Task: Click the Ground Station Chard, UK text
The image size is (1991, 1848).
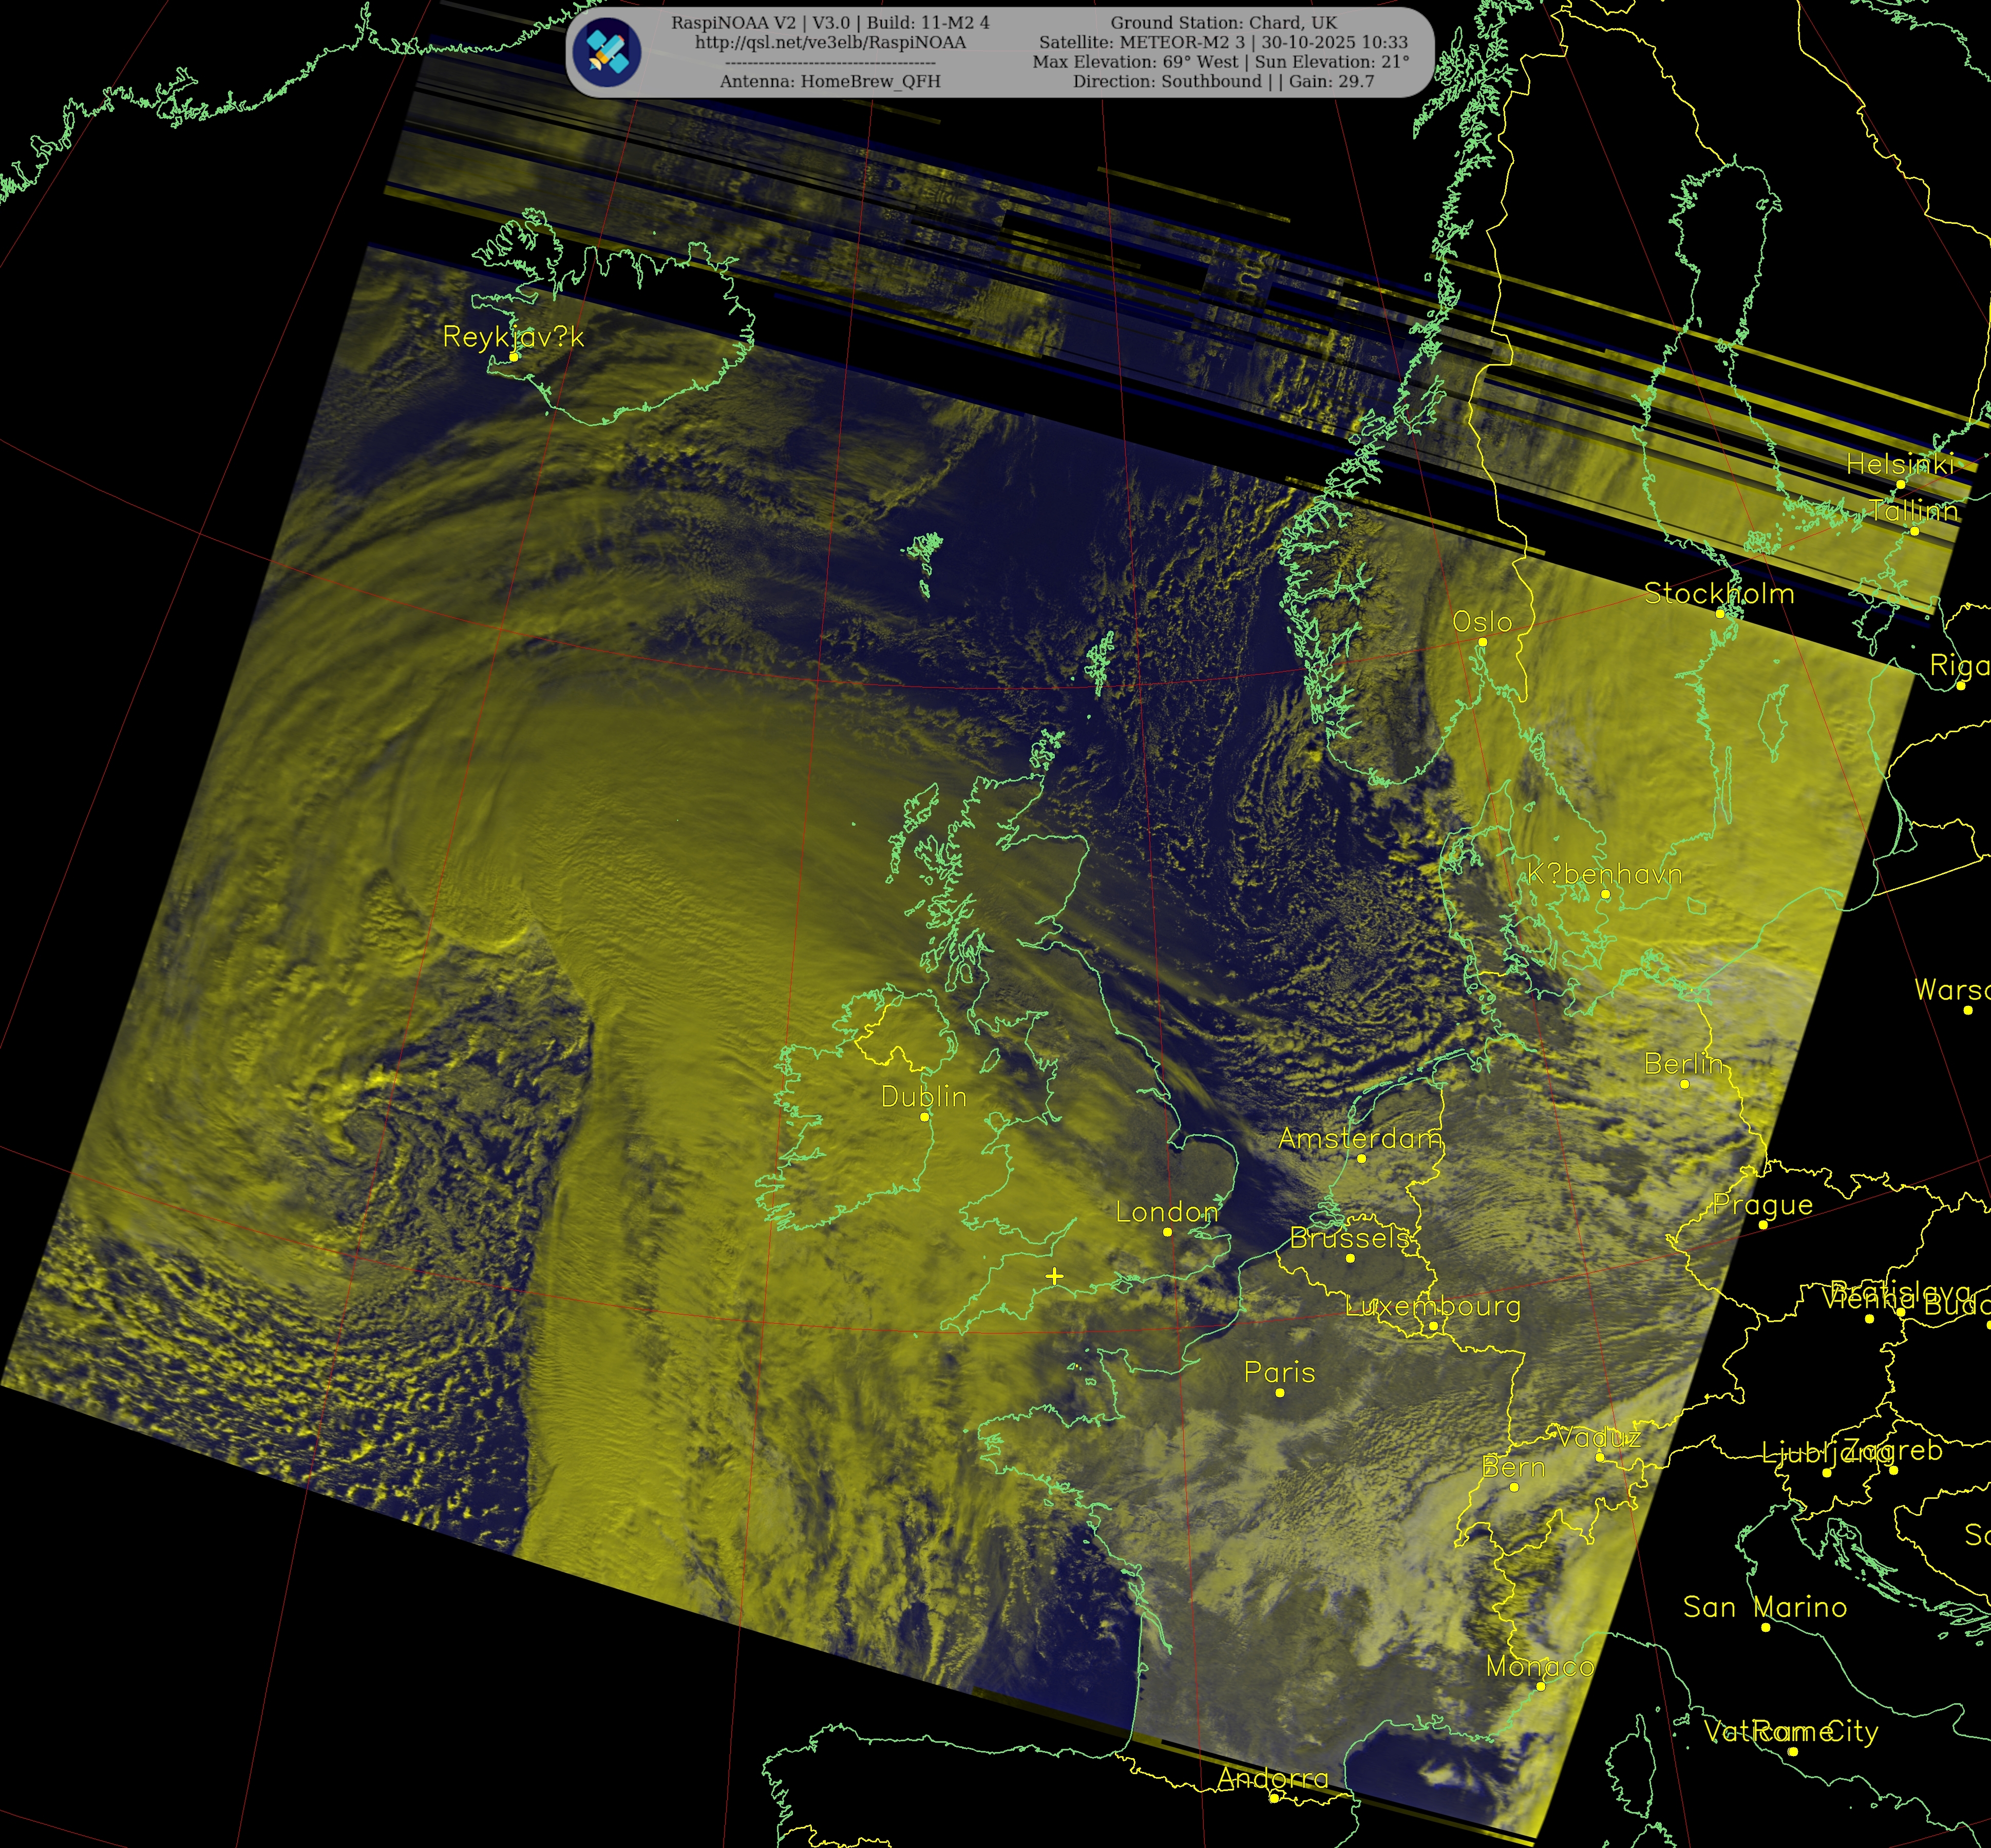Action: [x=1223, y=22]
